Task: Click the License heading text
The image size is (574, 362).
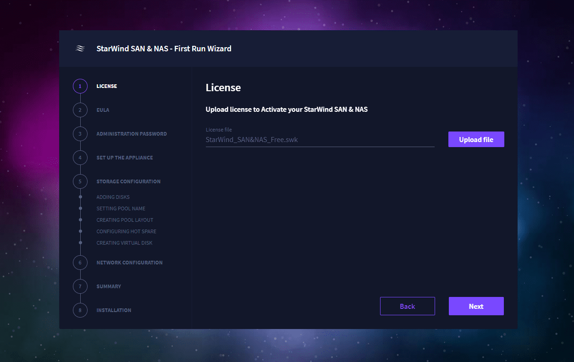Action: [x=223, y=88]
